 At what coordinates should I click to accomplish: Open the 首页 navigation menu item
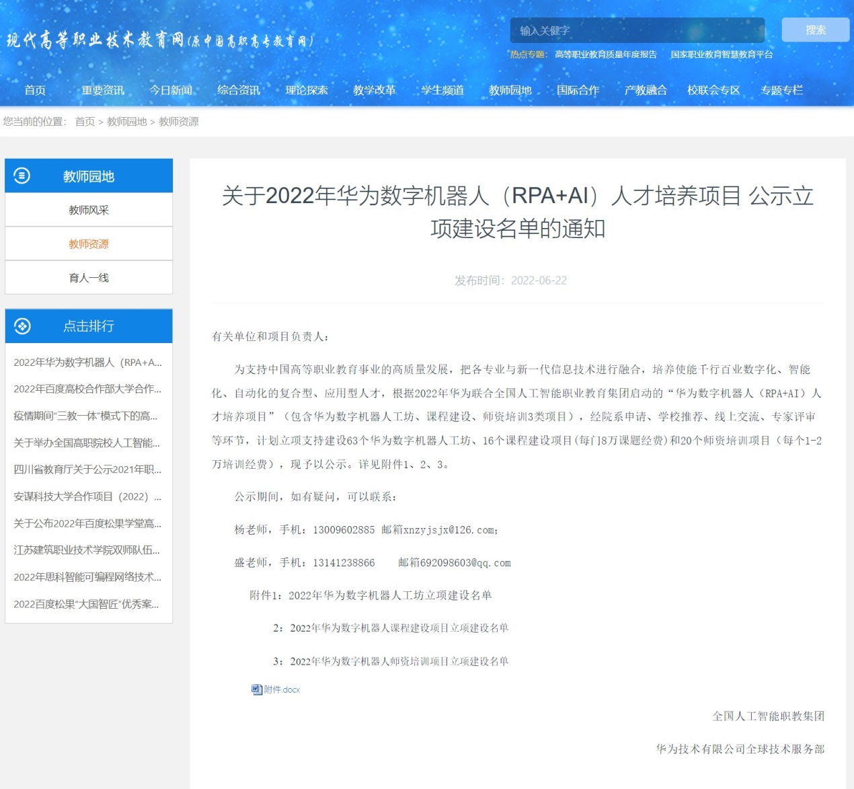pos(35,90)
